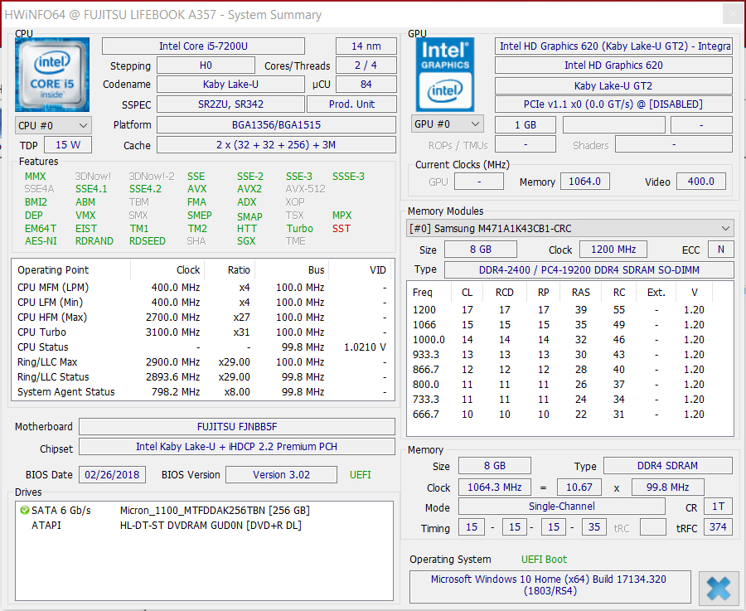Select the 1066 frequency timing row
Image resolution: width=746 pixels, height=611 pixels.
[569, 324]
